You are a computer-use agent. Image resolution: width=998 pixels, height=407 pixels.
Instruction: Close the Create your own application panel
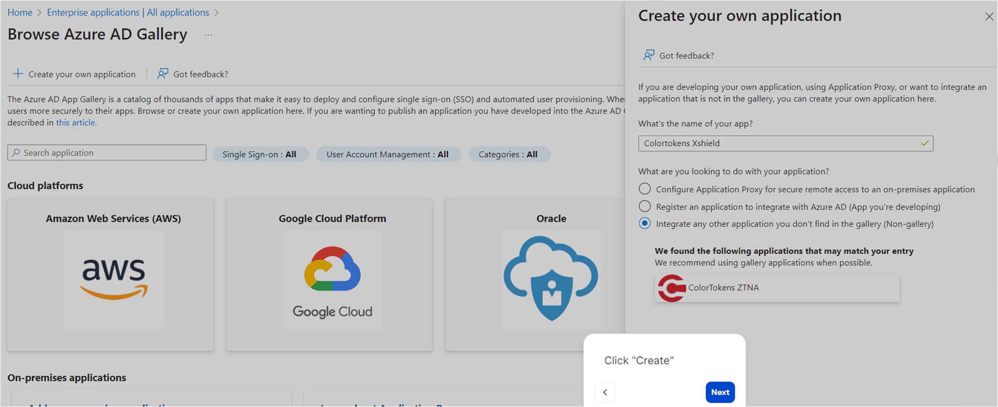(989, 17)
